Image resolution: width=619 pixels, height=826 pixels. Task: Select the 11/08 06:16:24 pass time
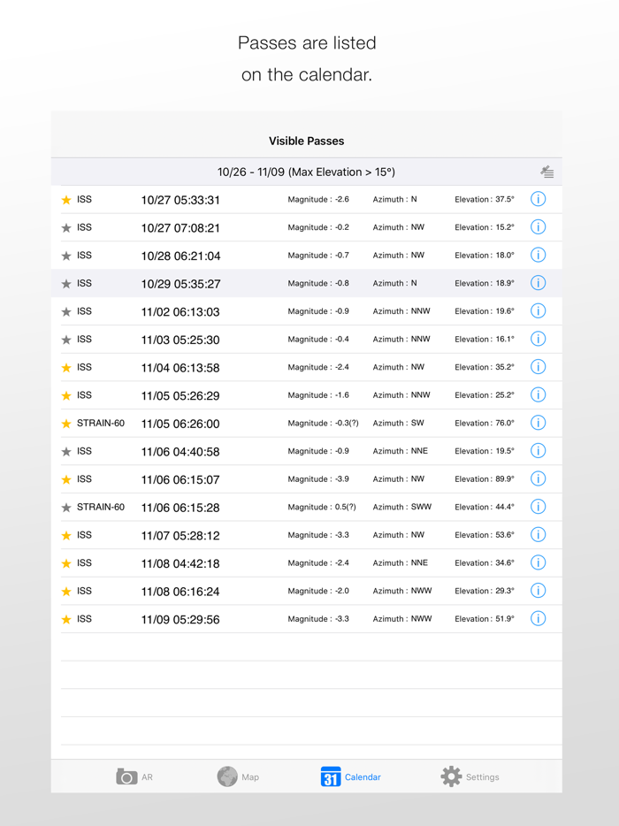180,591
